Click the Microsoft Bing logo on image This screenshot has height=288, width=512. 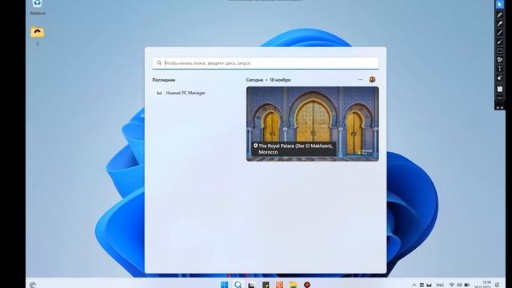pyautogui.click(x=365, y=152)
